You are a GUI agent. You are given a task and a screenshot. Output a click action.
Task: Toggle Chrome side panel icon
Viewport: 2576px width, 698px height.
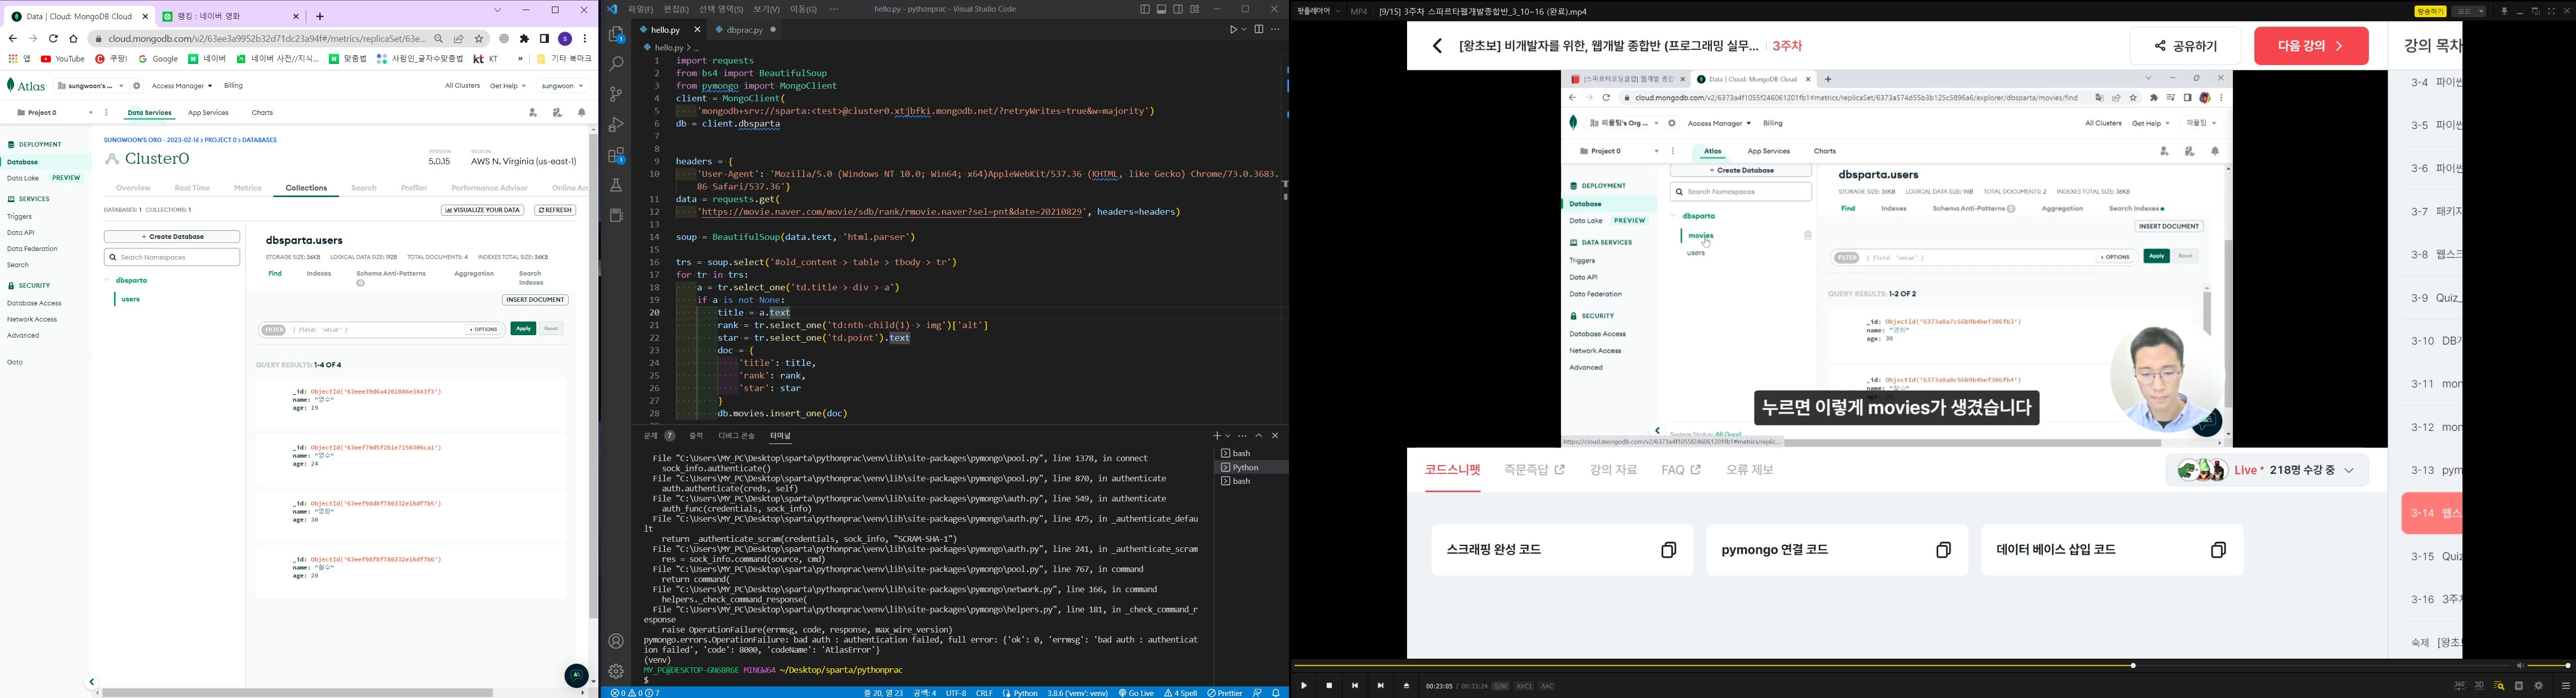pos(544,39)
